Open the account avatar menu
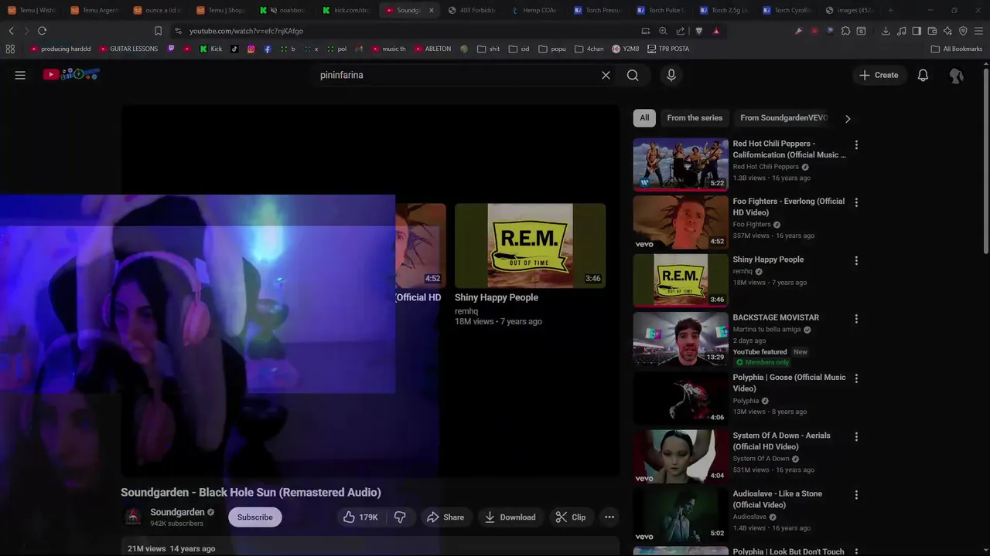 point(956,75)
